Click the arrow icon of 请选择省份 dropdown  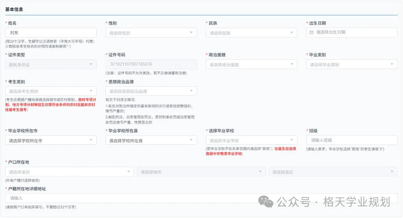[x=129, y=172]
